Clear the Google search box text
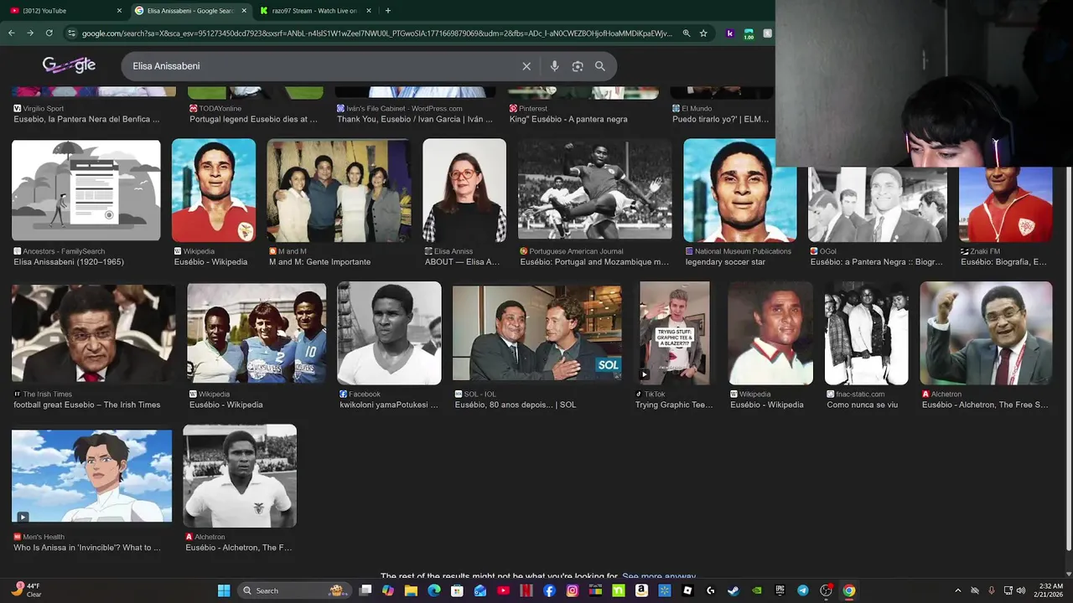 [526, 66]
